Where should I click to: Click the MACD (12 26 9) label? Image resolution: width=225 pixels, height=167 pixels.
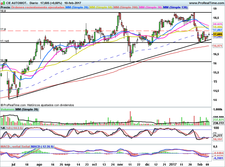point(42,147)
